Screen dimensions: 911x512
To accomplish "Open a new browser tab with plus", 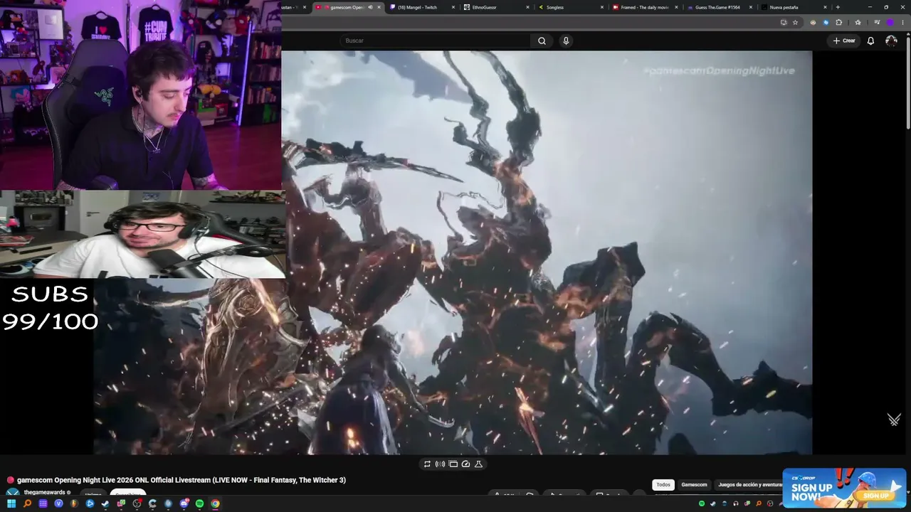I will (x=838, y=7).
